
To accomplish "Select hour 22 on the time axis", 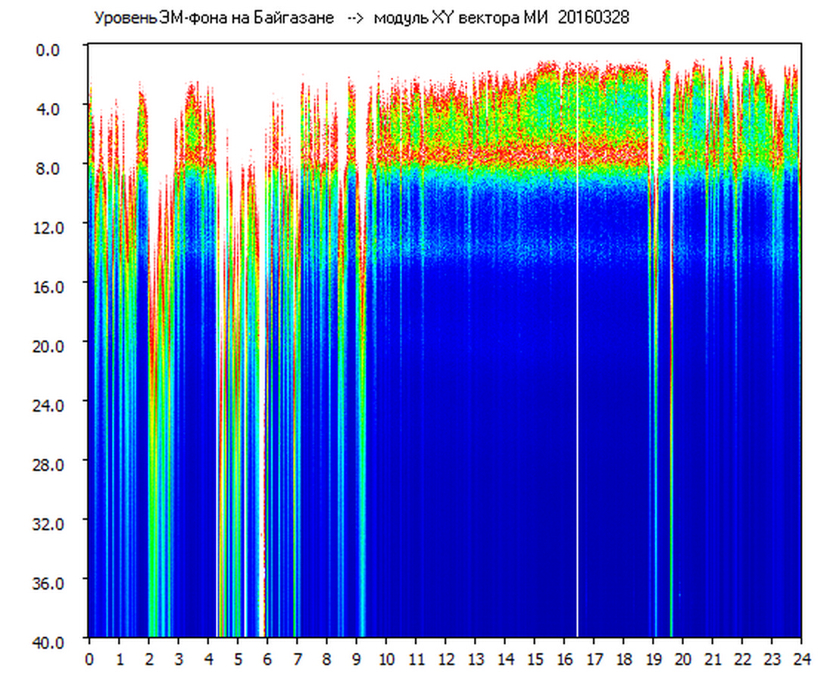I will pyautogui.click(x=742, y=659).
